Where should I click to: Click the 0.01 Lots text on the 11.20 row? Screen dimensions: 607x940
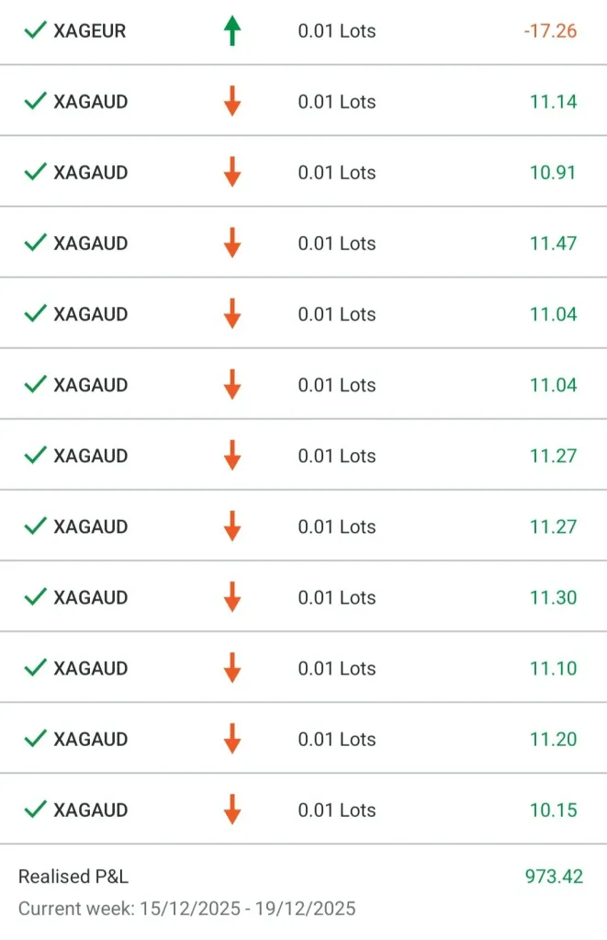click(337, 739)
